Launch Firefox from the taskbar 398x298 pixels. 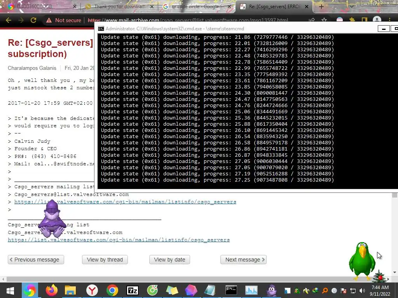point(52,290)
